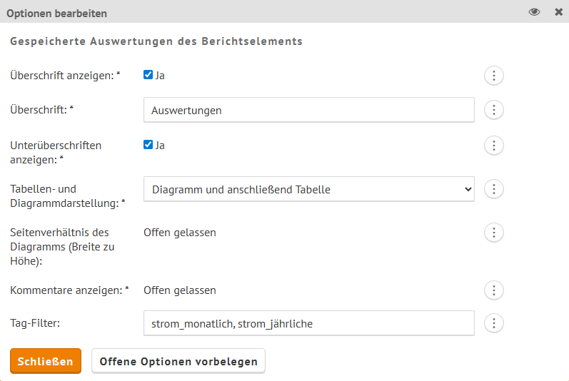Open three-dot menu next to Auswertungen field

(x=494, y=110)
